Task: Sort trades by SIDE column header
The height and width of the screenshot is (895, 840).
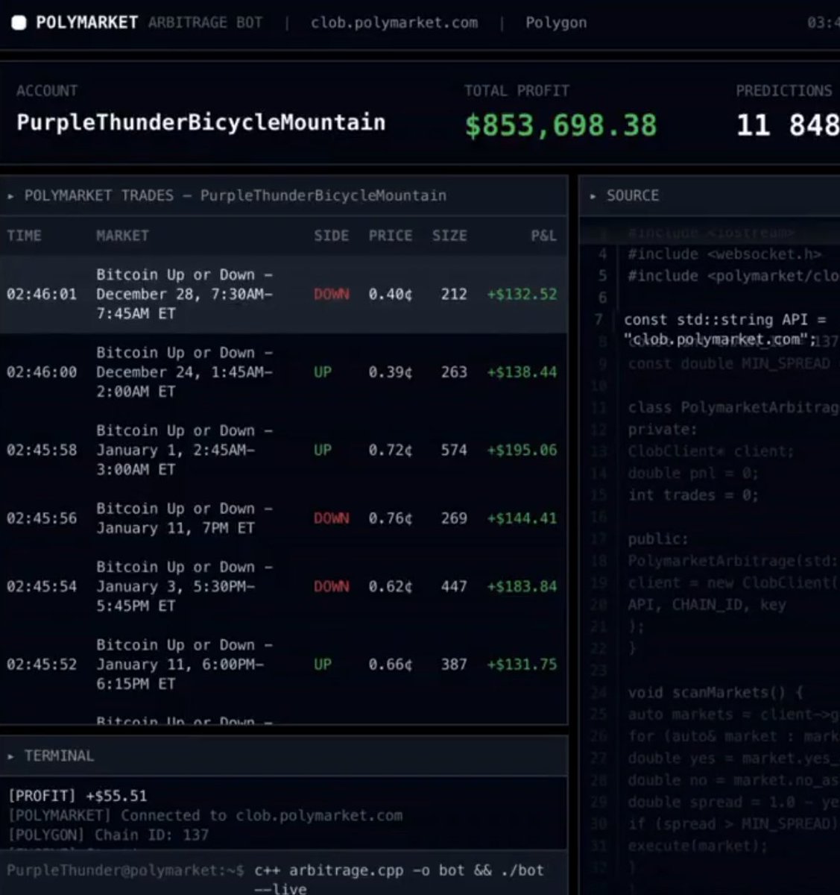Action: pyautogui.click(x=331, y=236)
